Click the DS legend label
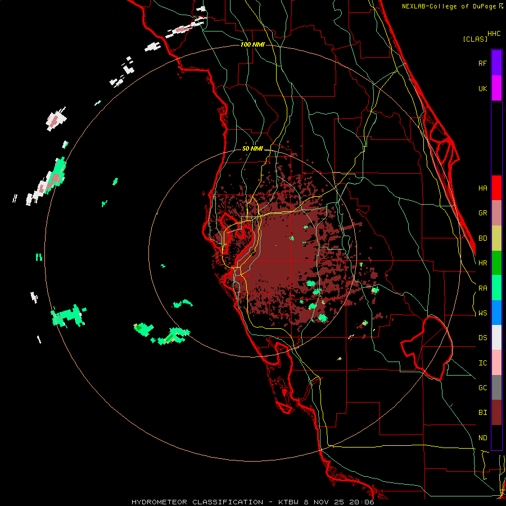 [x=482, y=338]
